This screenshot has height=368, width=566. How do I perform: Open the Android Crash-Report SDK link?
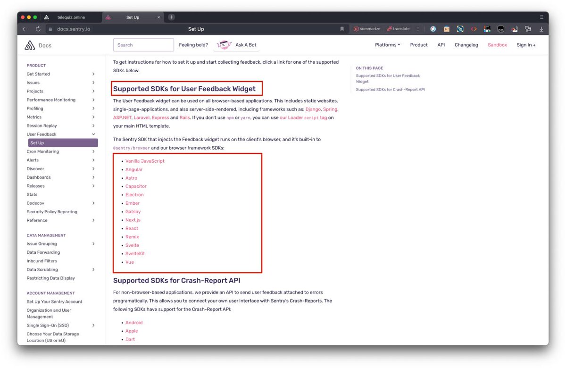[x=134, y=323]
